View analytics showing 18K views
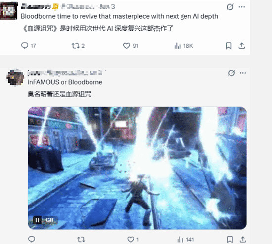 (x=183, y=46)
